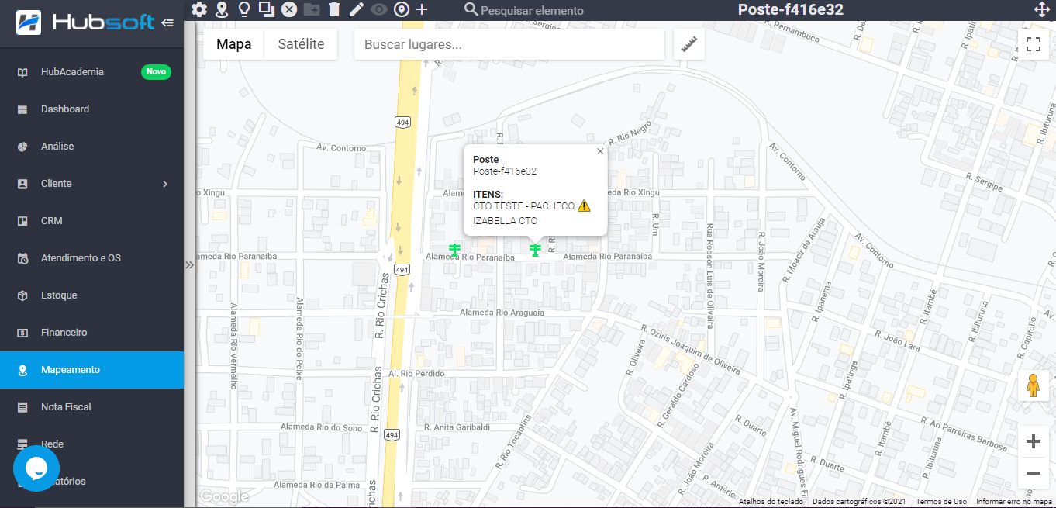Click the Novo badge next to HubAcademia
Viewport: 1056px width, 508px height.
coord(156,72)
